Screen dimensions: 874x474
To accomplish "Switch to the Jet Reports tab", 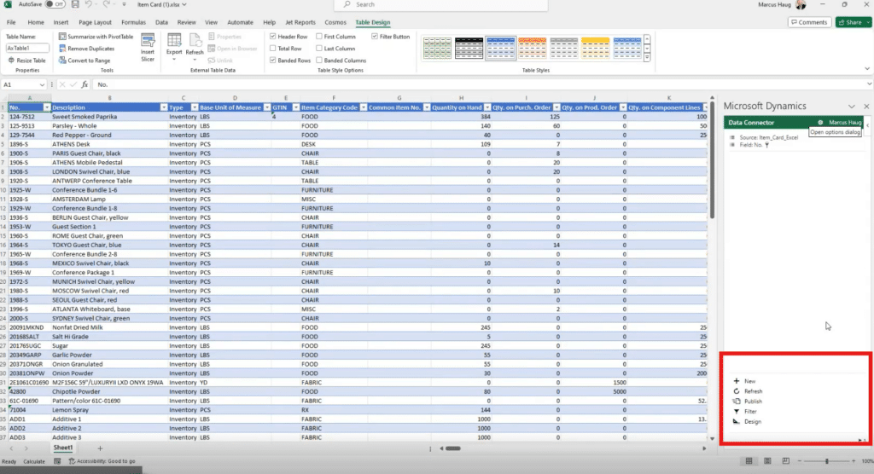I will tap(300, 22).
